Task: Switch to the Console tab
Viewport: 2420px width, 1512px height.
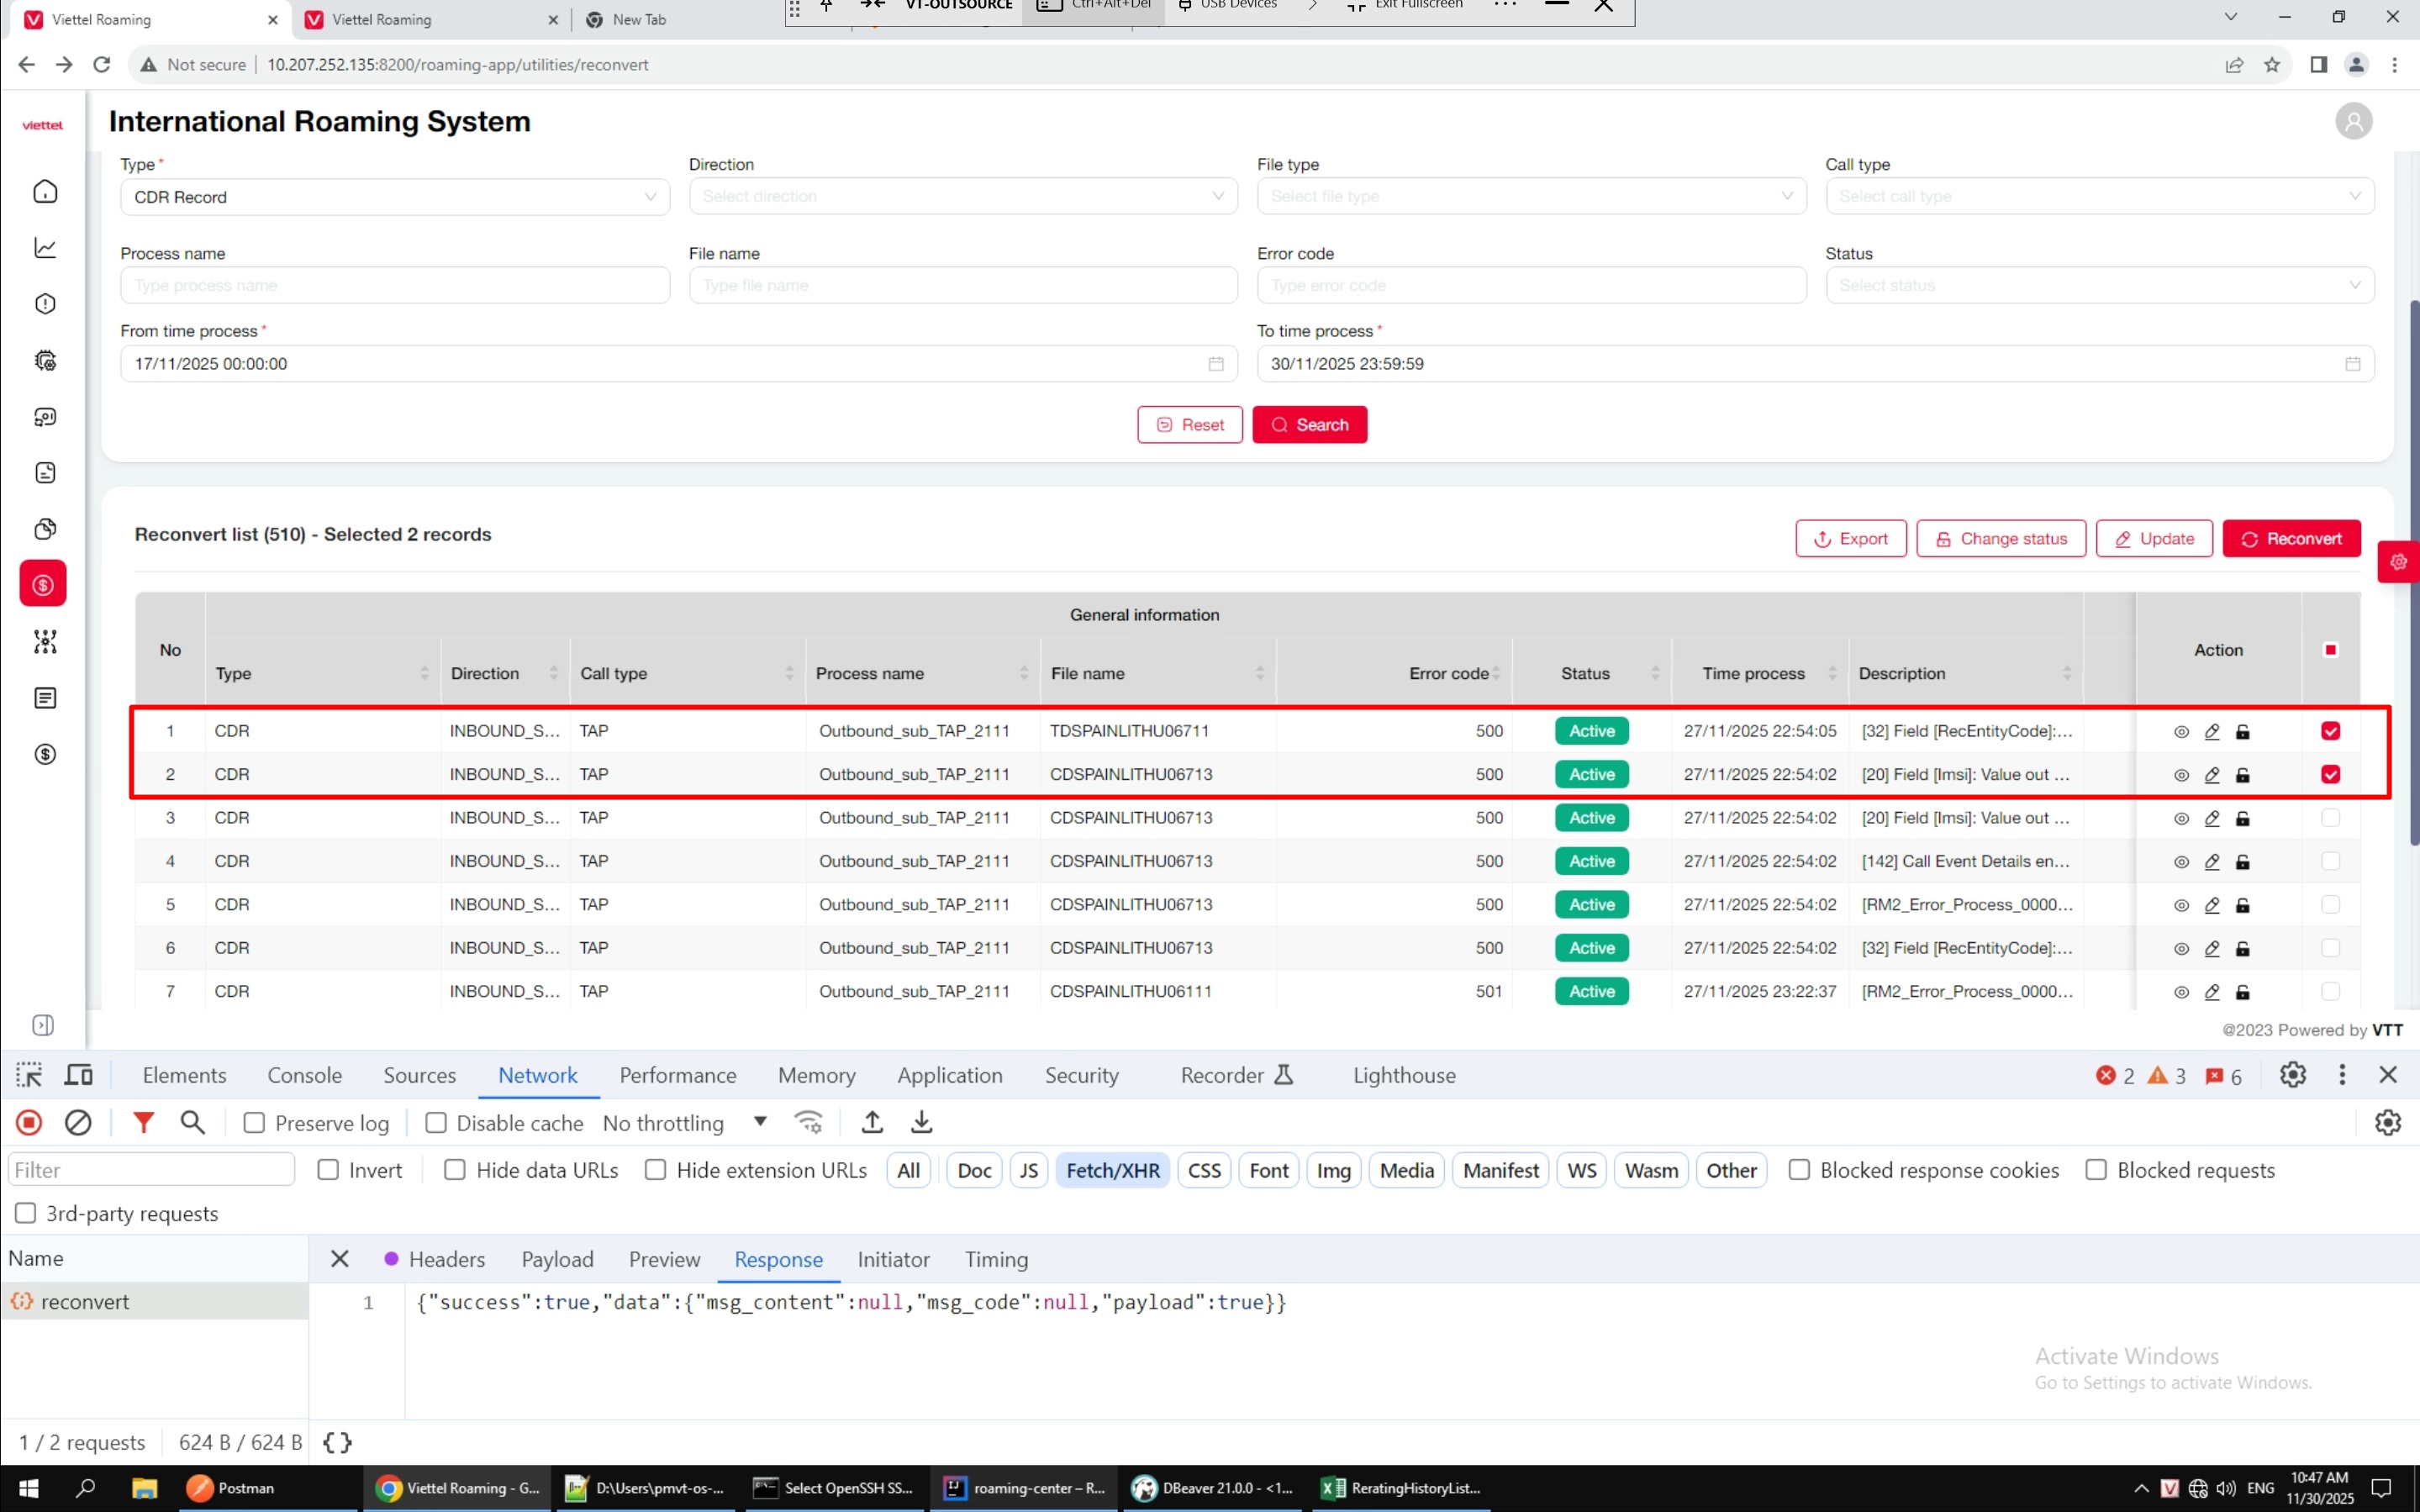Action: tap(304, 1075)
